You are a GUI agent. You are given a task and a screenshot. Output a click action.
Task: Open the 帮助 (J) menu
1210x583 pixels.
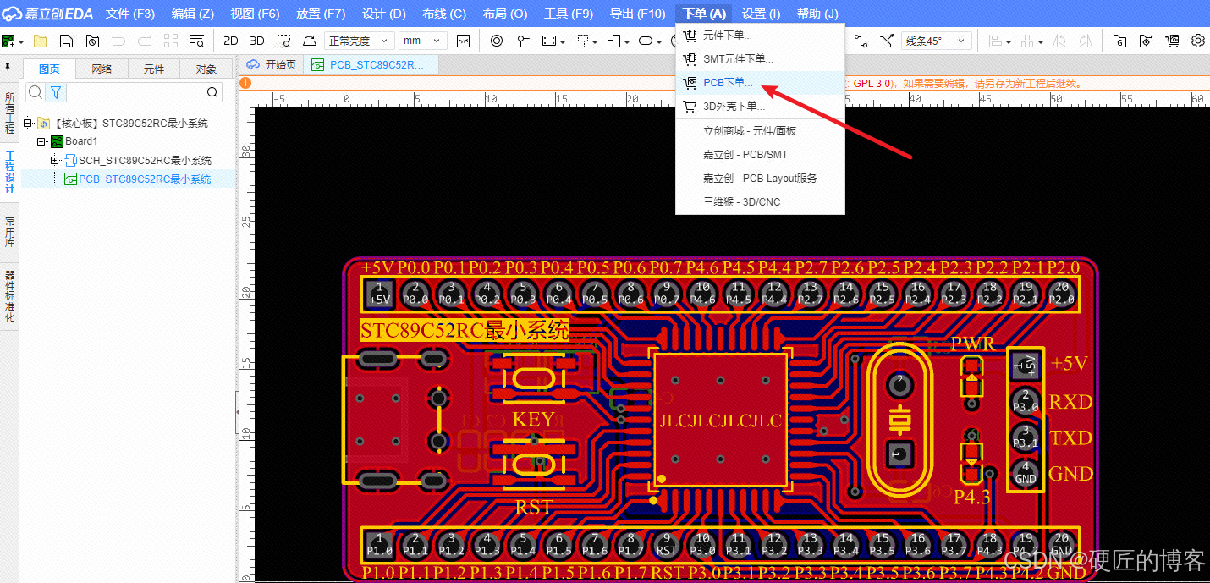817,14
